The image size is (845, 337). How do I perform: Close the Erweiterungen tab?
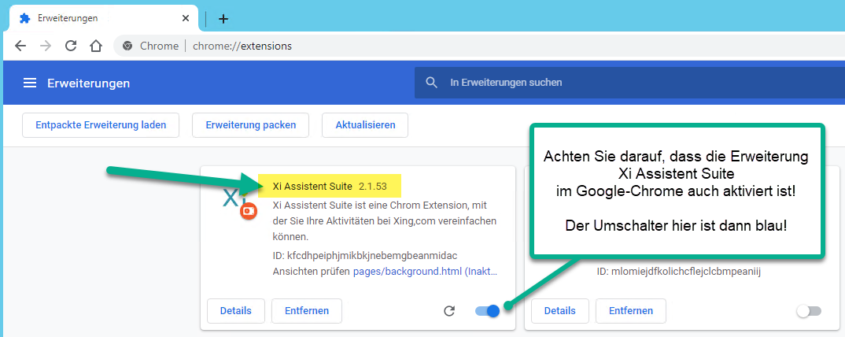pyautogui.click(x=186, y=18)
